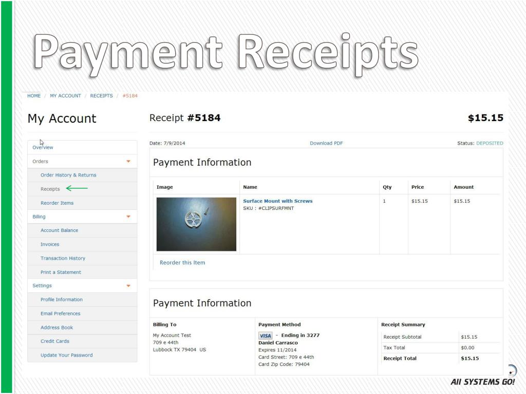Go to Address Book
The image size is (526, 394).
coord(57,328)
